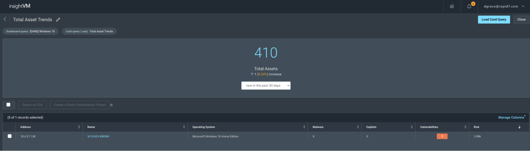Screen dimensions: 530x151
Task: Open the 'new in the past 30 days' dropdown
Action: click(x=266, y=86)
